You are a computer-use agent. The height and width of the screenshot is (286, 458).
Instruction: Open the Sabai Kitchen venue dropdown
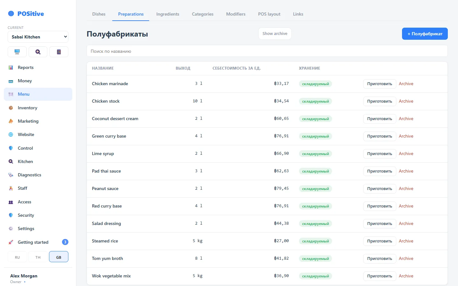tap(38, 37)
